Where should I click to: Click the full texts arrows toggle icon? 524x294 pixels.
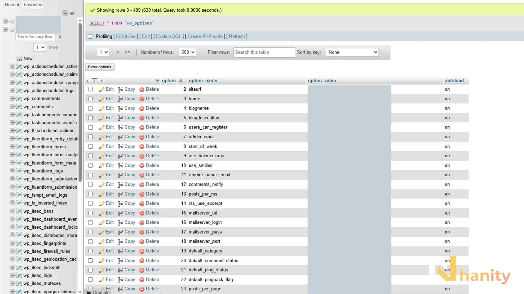(94, 81)
